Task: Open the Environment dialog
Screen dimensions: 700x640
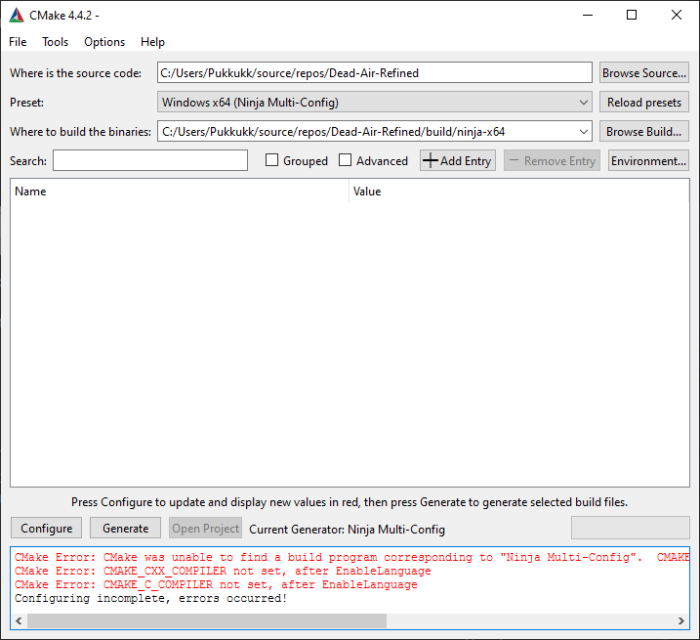Action: tap(648, 160)
